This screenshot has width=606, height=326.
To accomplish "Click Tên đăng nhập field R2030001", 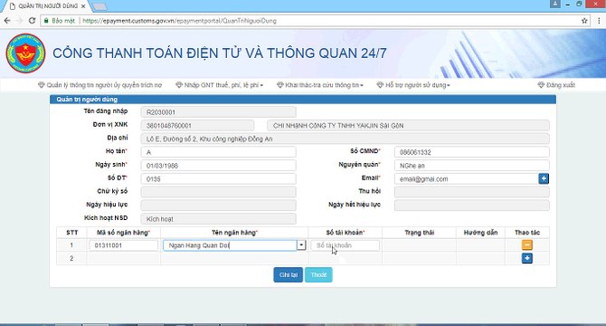I will [218, 112].
